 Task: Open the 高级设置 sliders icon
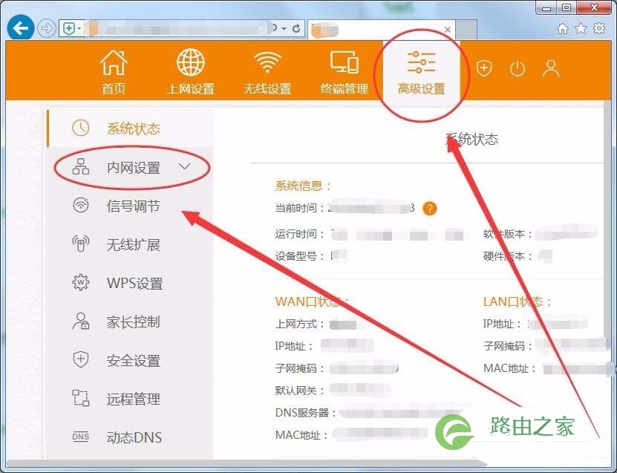coord(421,62)
